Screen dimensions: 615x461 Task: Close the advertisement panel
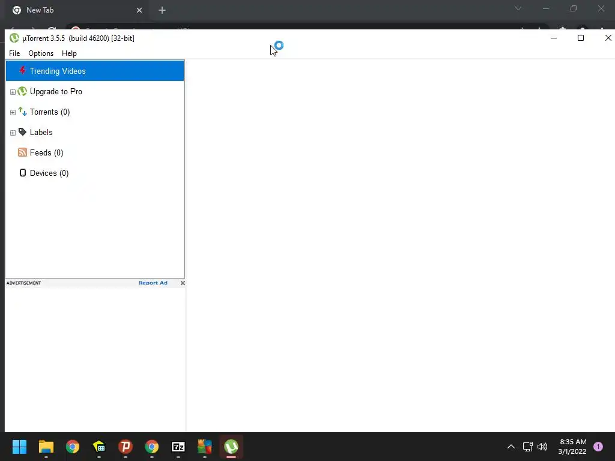[x=183, y=283]
